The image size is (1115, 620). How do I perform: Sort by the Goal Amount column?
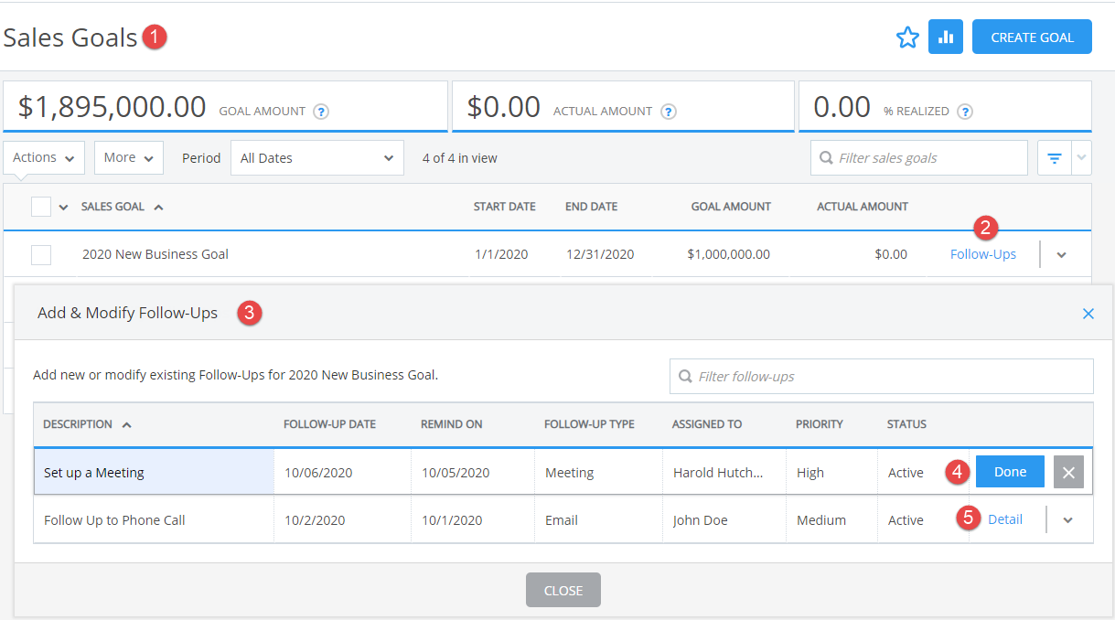[x=731, y=207]
